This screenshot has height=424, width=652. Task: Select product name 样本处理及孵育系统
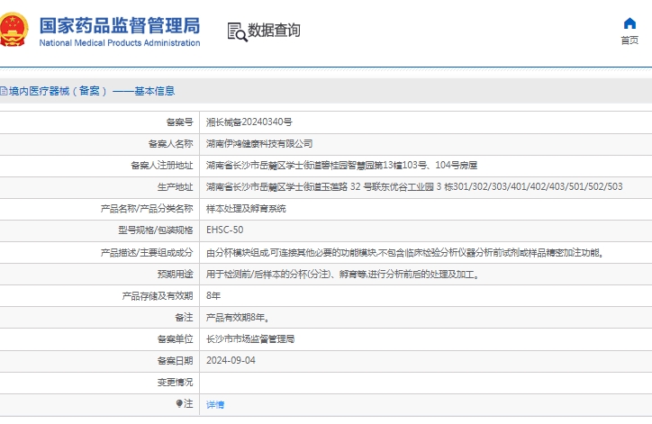click(x=246, y=209)
